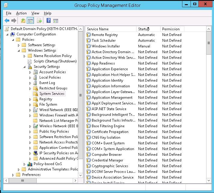Click the Remote Registry service gear icon
The width and height of the screenshot is (214, 193).
pyautogui.click(x=88, y=35)
